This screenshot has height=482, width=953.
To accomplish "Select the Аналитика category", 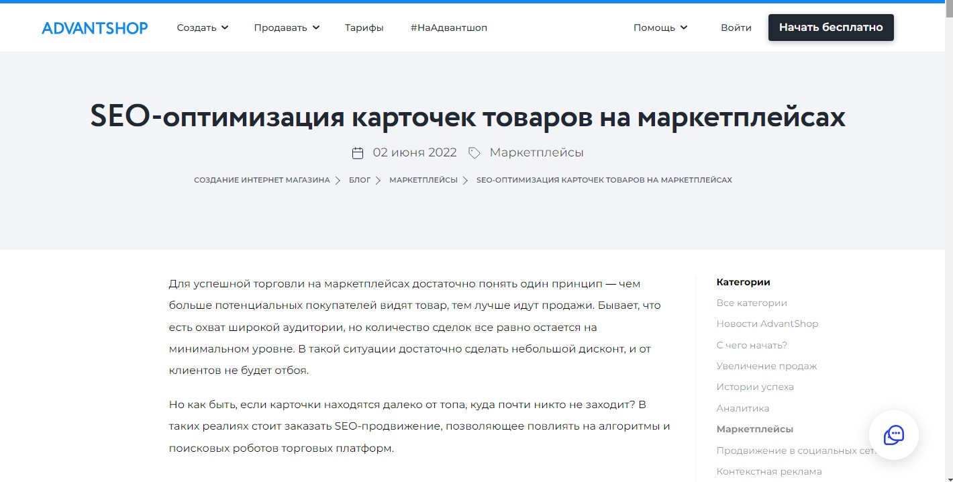I will click(x=743, y=408).
